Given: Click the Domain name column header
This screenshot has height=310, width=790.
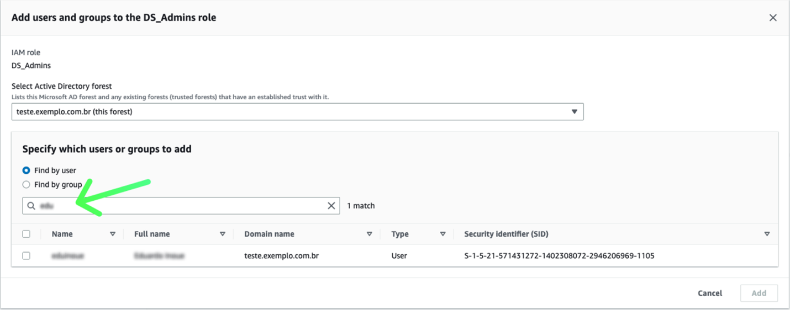Looking at the screenshot, I should tap(269, 234).
